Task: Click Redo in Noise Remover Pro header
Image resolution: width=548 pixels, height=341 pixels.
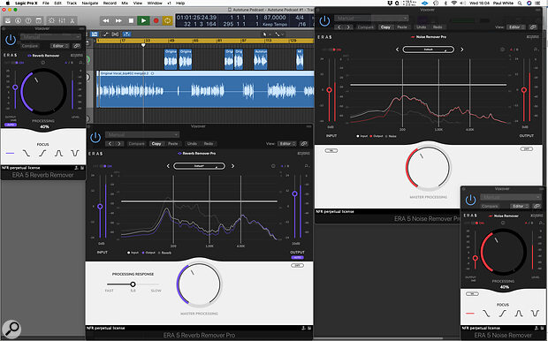Action: [438, 27]
